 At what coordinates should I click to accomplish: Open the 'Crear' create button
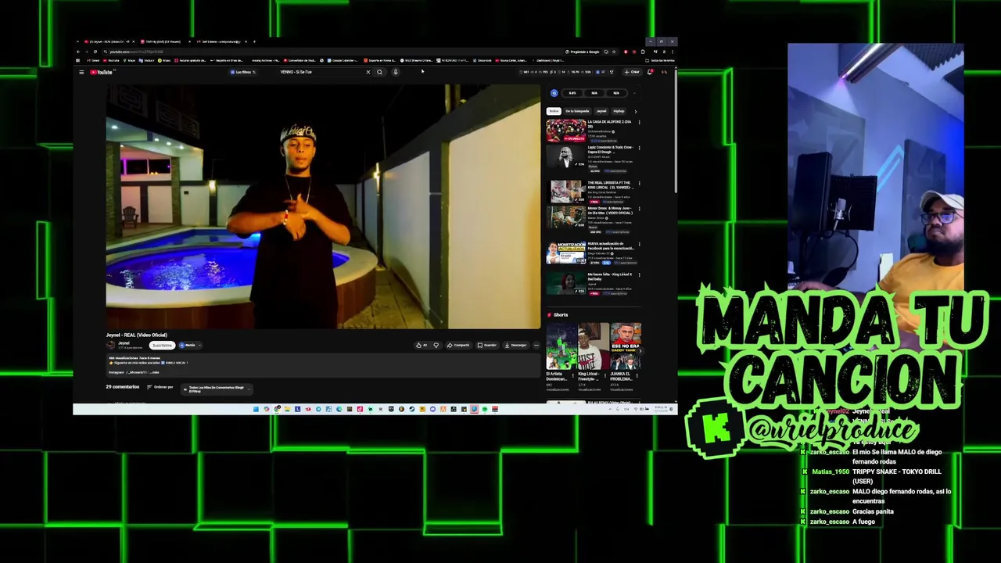point(631,72)
